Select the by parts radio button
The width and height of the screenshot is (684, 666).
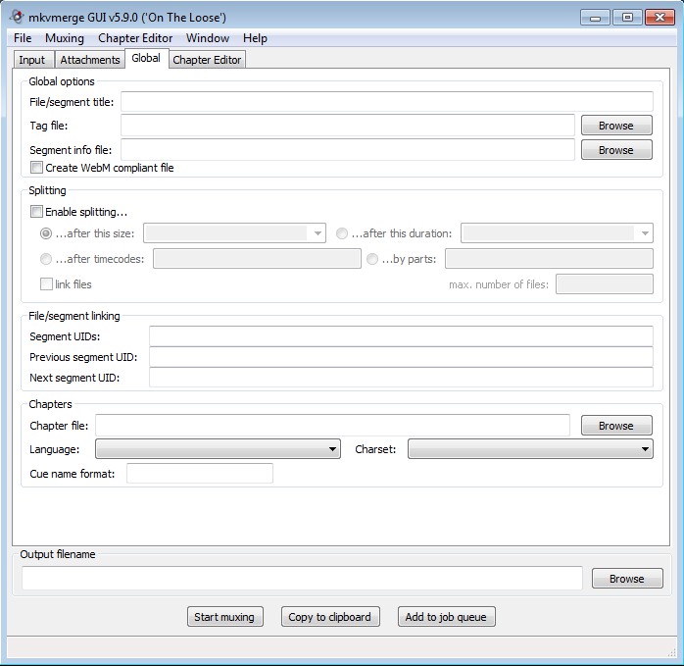pyautogui.click(x=372, y=259)
